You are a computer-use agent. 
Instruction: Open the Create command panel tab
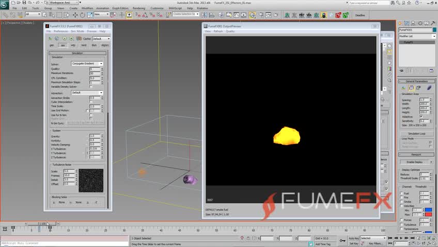(400, 23)
